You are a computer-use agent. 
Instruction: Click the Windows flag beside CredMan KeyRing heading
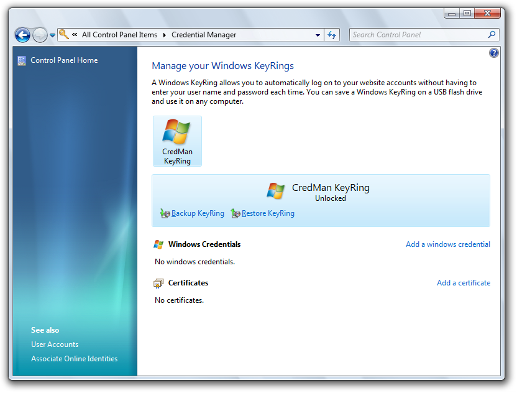tap(275, 191)
